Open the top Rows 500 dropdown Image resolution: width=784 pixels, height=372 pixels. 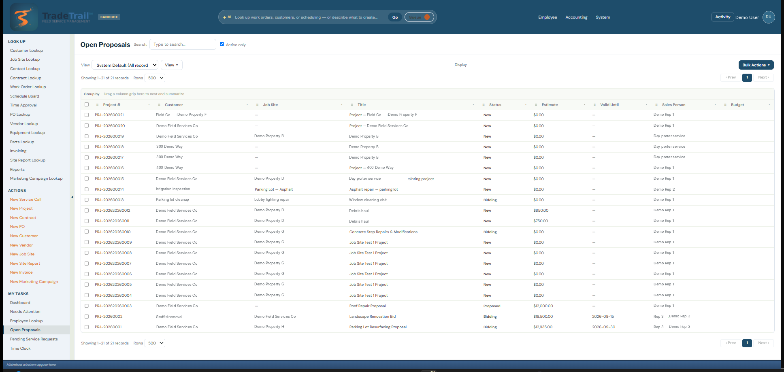point(155,78)
